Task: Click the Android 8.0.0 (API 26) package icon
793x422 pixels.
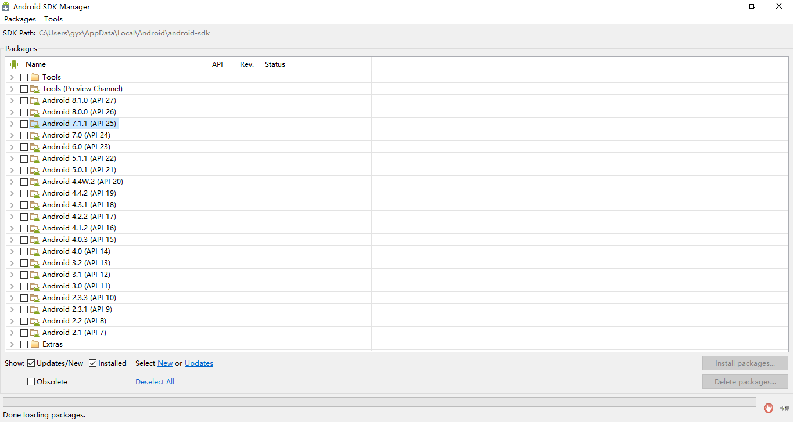Action: coord(35,112)
